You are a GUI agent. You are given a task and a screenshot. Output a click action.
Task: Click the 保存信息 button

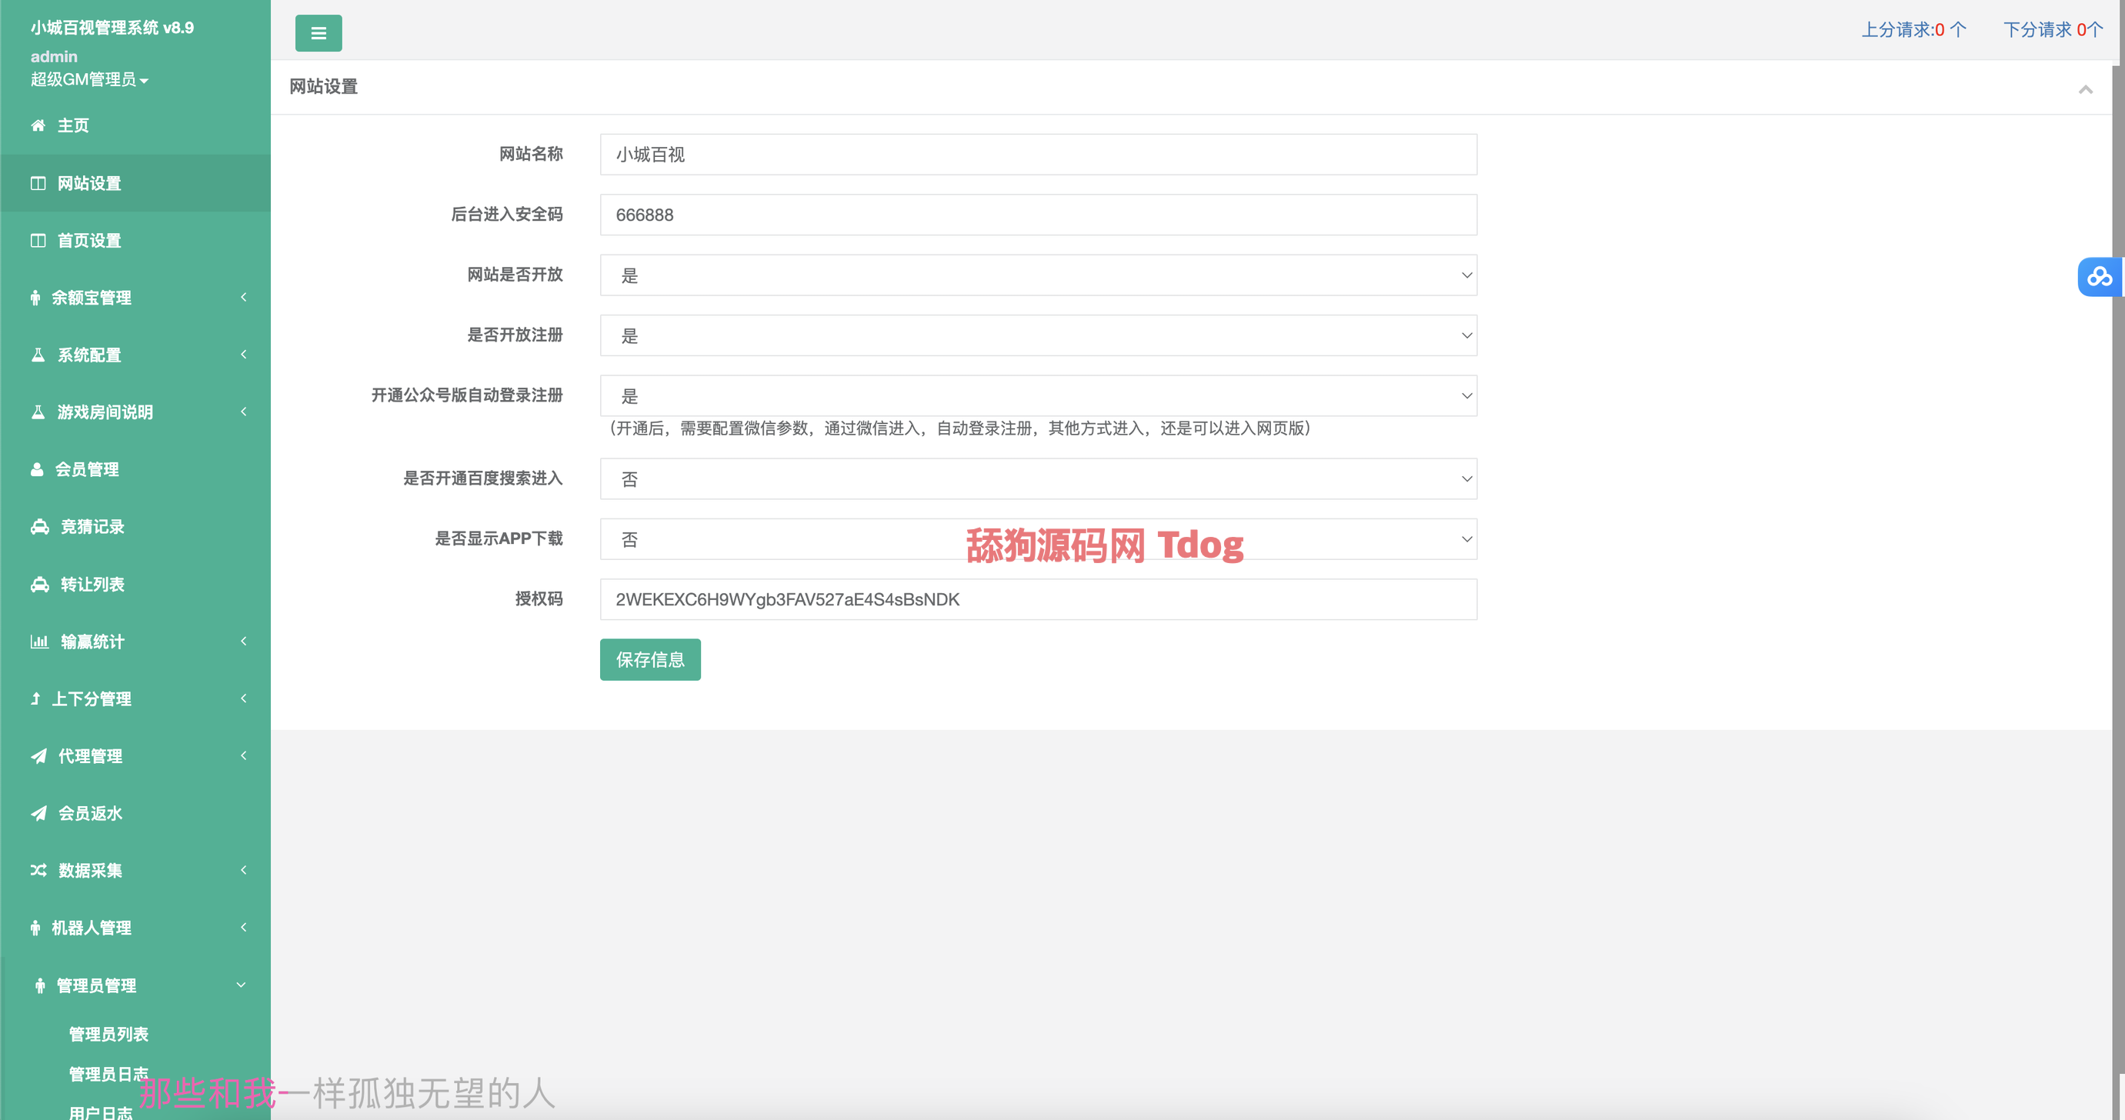[650, 660]
